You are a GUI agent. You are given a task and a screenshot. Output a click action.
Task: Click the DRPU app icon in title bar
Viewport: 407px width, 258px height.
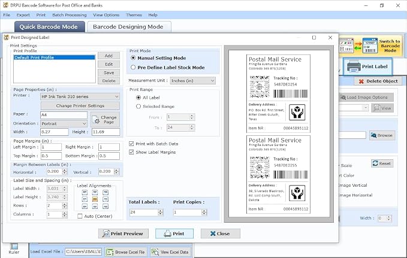tap(5, 5)
